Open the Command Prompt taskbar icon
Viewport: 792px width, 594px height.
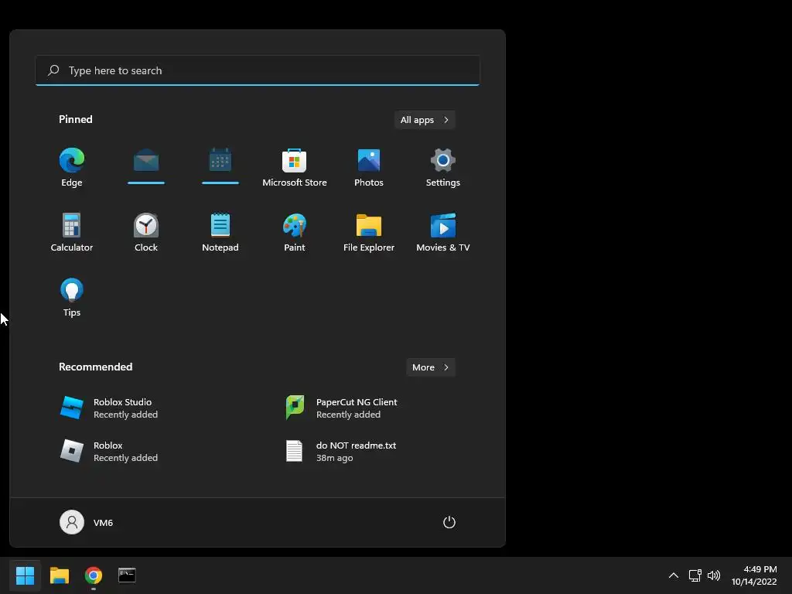coord(127,575)
